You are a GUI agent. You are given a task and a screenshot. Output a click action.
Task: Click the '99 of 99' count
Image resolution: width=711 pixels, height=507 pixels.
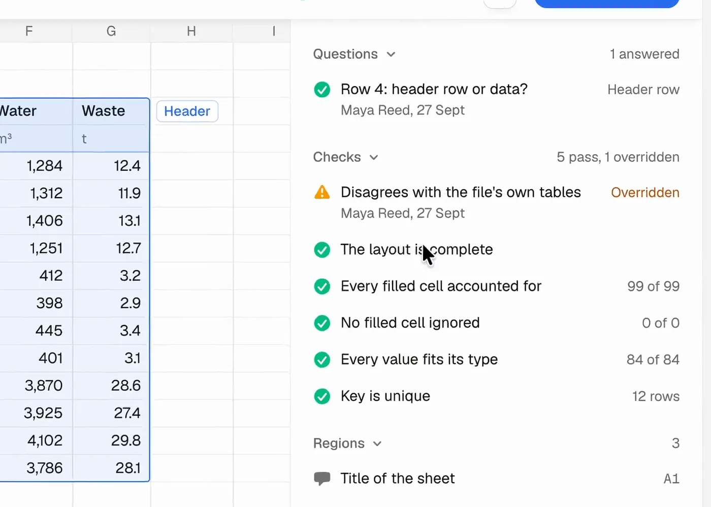[x=653, y=286]
